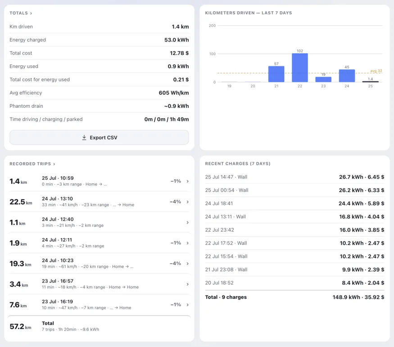Click the Energy used value 0.9 kWh
This screenshot has width=394, height=347.
pyautogui.click(x=178, y=66)
